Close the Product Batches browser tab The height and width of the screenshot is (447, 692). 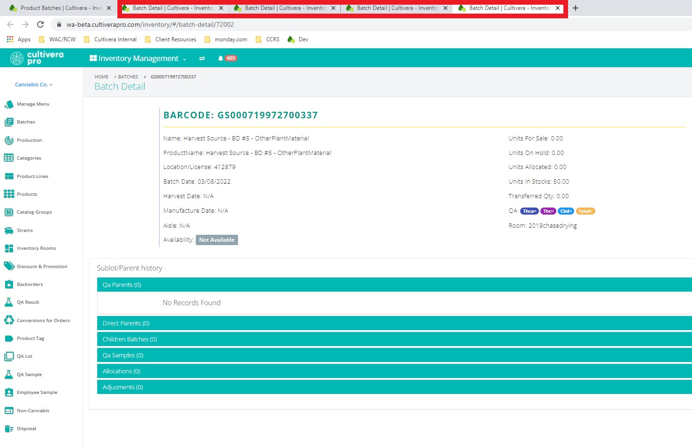coord(109,8)
